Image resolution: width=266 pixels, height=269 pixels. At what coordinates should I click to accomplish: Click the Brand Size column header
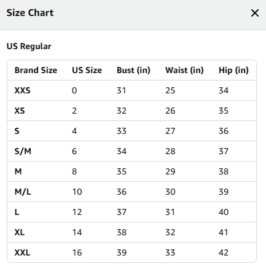point(36,70)
